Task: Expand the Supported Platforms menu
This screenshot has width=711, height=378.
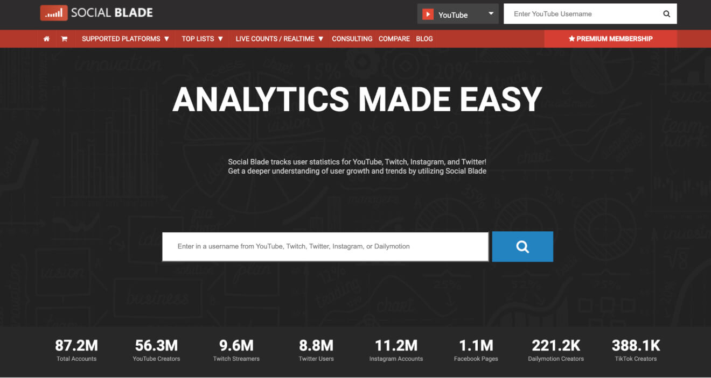Action: [126, 39]
